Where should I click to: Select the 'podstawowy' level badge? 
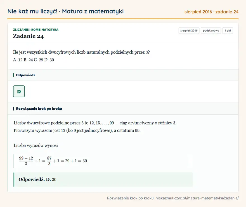[211, 30]
